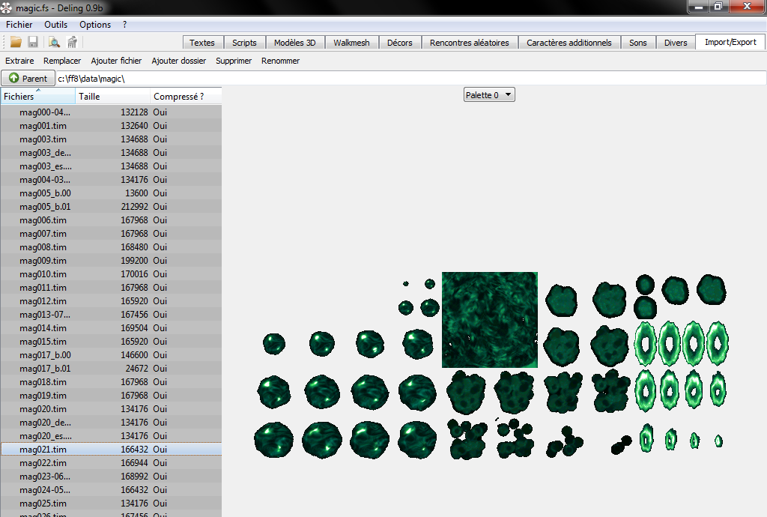767x517 pixels.
Task: Select file mag001.tim
Action: click(x=111, y=126)
